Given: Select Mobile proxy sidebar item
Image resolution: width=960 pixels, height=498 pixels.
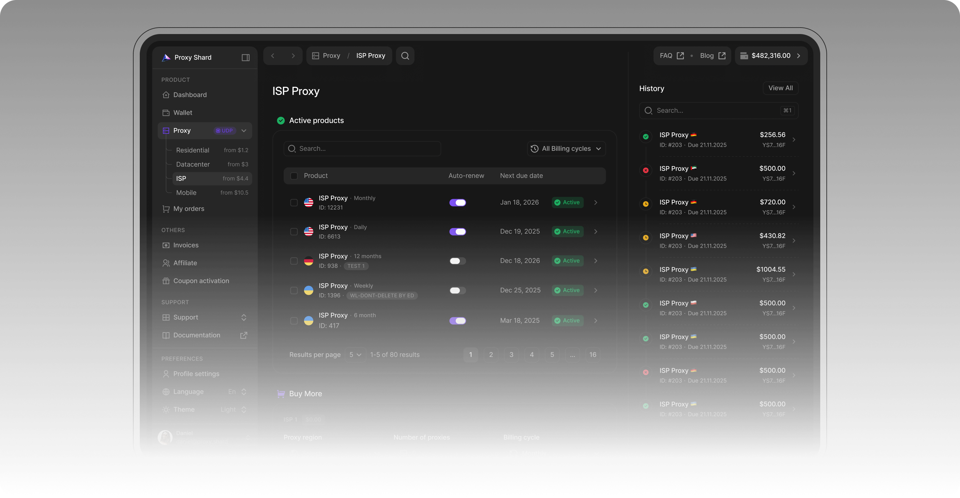Looking at the screenshot, I should point(186,192).
